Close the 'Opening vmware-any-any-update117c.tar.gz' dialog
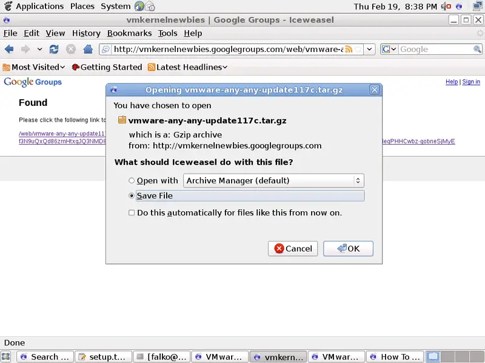Viewport: 485px width, 363px height. click(374, 90)
